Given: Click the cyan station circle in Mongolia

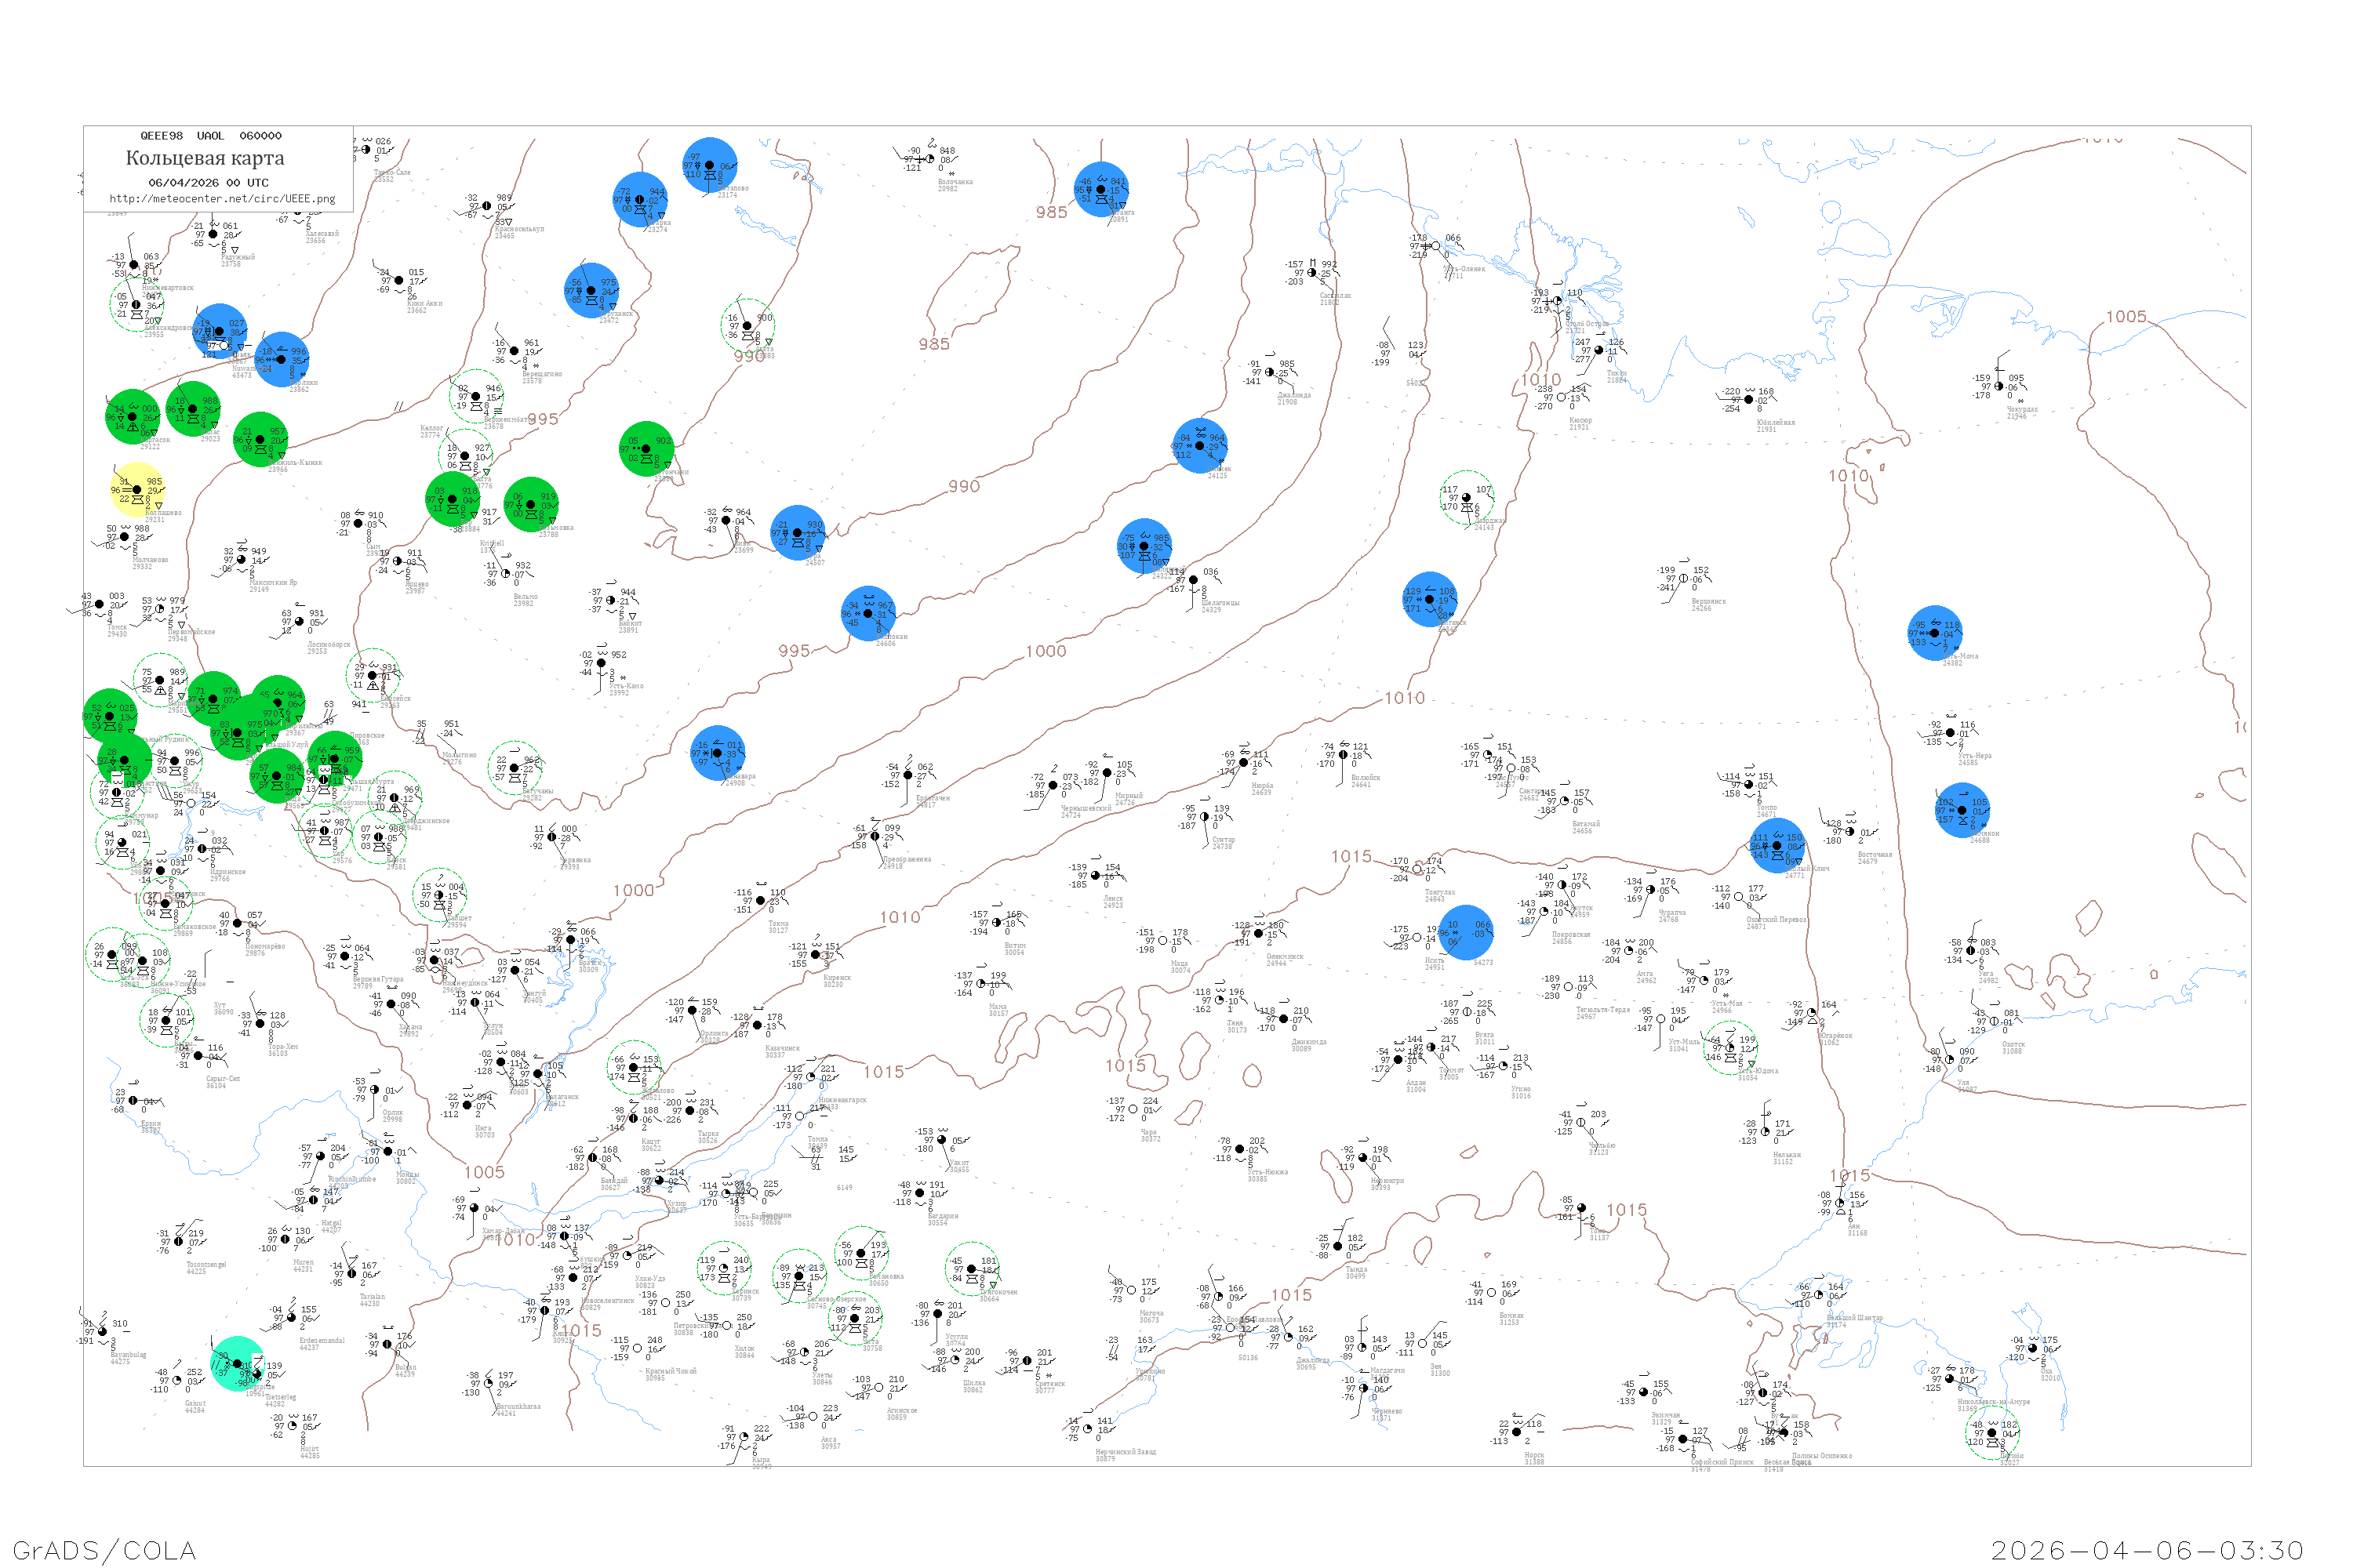Looking at the screenshot, I should [238, 1364].
